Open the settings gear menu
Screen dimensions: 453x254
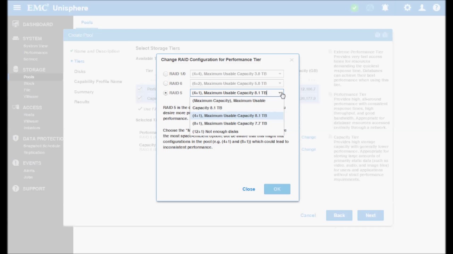[407, 8]
